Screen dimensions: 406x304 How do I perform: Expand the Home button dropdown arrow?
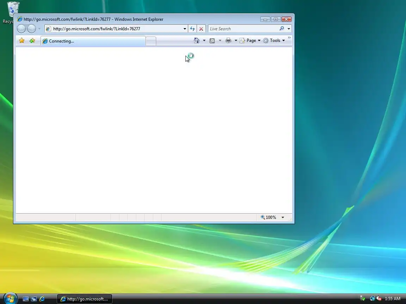pos(204,40)
